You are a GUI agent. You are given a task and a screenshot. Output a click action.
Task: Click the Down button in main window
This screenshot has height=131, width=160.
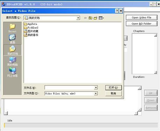[x=151, y=100]
